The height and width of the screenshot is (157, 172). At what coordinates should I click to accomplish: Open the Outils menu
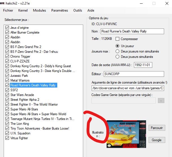click(x=78, y=10)
